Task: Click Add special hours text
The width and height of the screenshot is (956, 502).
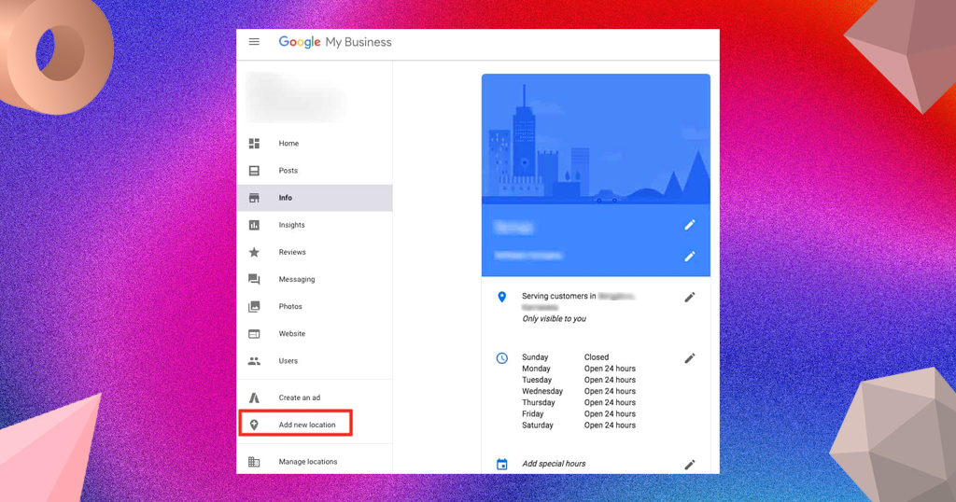Action: tap(554, 464)
